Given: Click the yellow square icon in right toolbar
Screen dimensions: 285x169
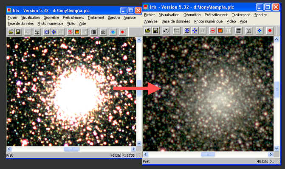Looking at the screenshot, I should click(220, 31).
